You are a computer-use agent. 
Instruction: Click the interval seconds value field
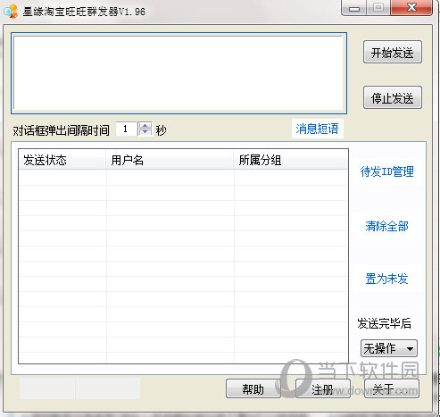pyautogui.click(x=126, y=129)
